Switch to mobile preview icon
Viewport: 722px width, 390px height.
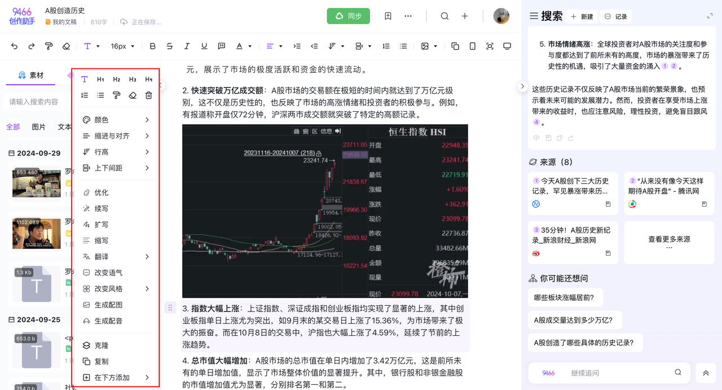[x=473, y=46]
